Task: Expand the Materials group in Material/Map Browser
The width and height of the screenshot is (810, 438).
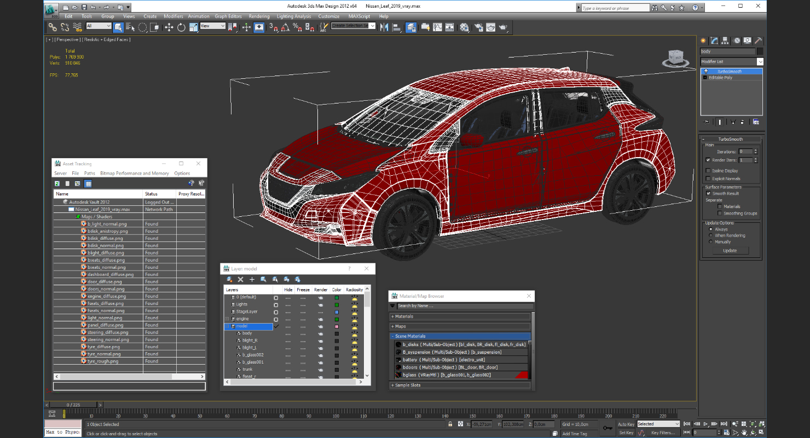Action: 460,316
